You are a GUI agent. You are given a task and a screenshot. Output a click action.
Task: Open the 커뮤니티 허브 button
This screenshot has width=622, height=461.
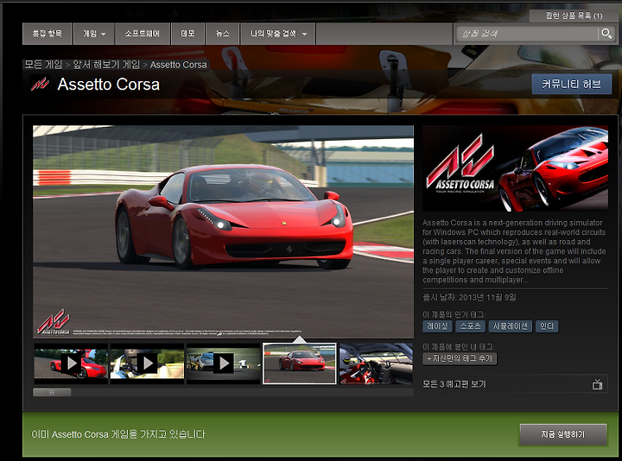[572, 84]
